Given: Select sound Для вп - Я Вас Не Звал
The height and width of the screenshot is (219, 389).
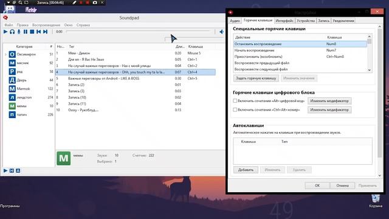Looking at the screenshot, I should point(135,60).
